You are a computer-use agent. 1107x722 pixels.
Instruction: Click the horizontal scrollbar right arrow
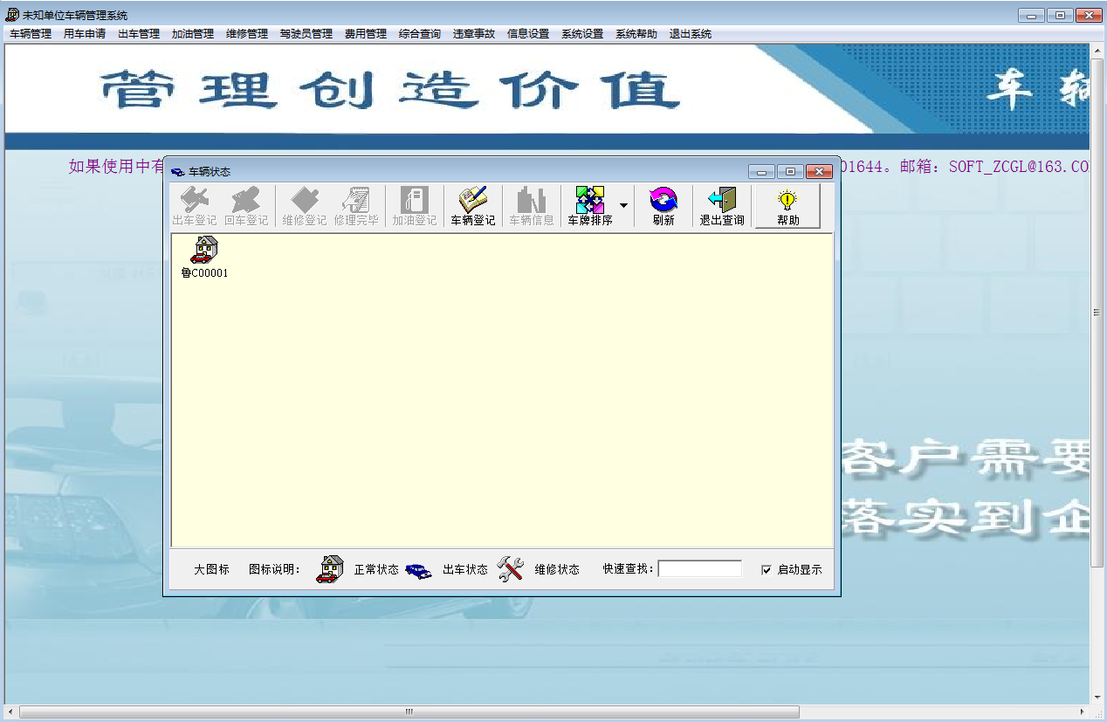click(x=1083, y=712)
